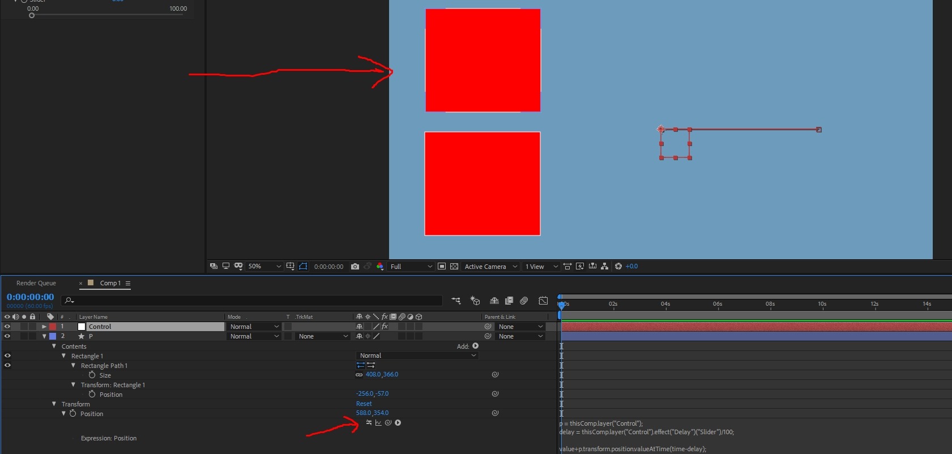Open the Composition Flowchart icon

605,266
